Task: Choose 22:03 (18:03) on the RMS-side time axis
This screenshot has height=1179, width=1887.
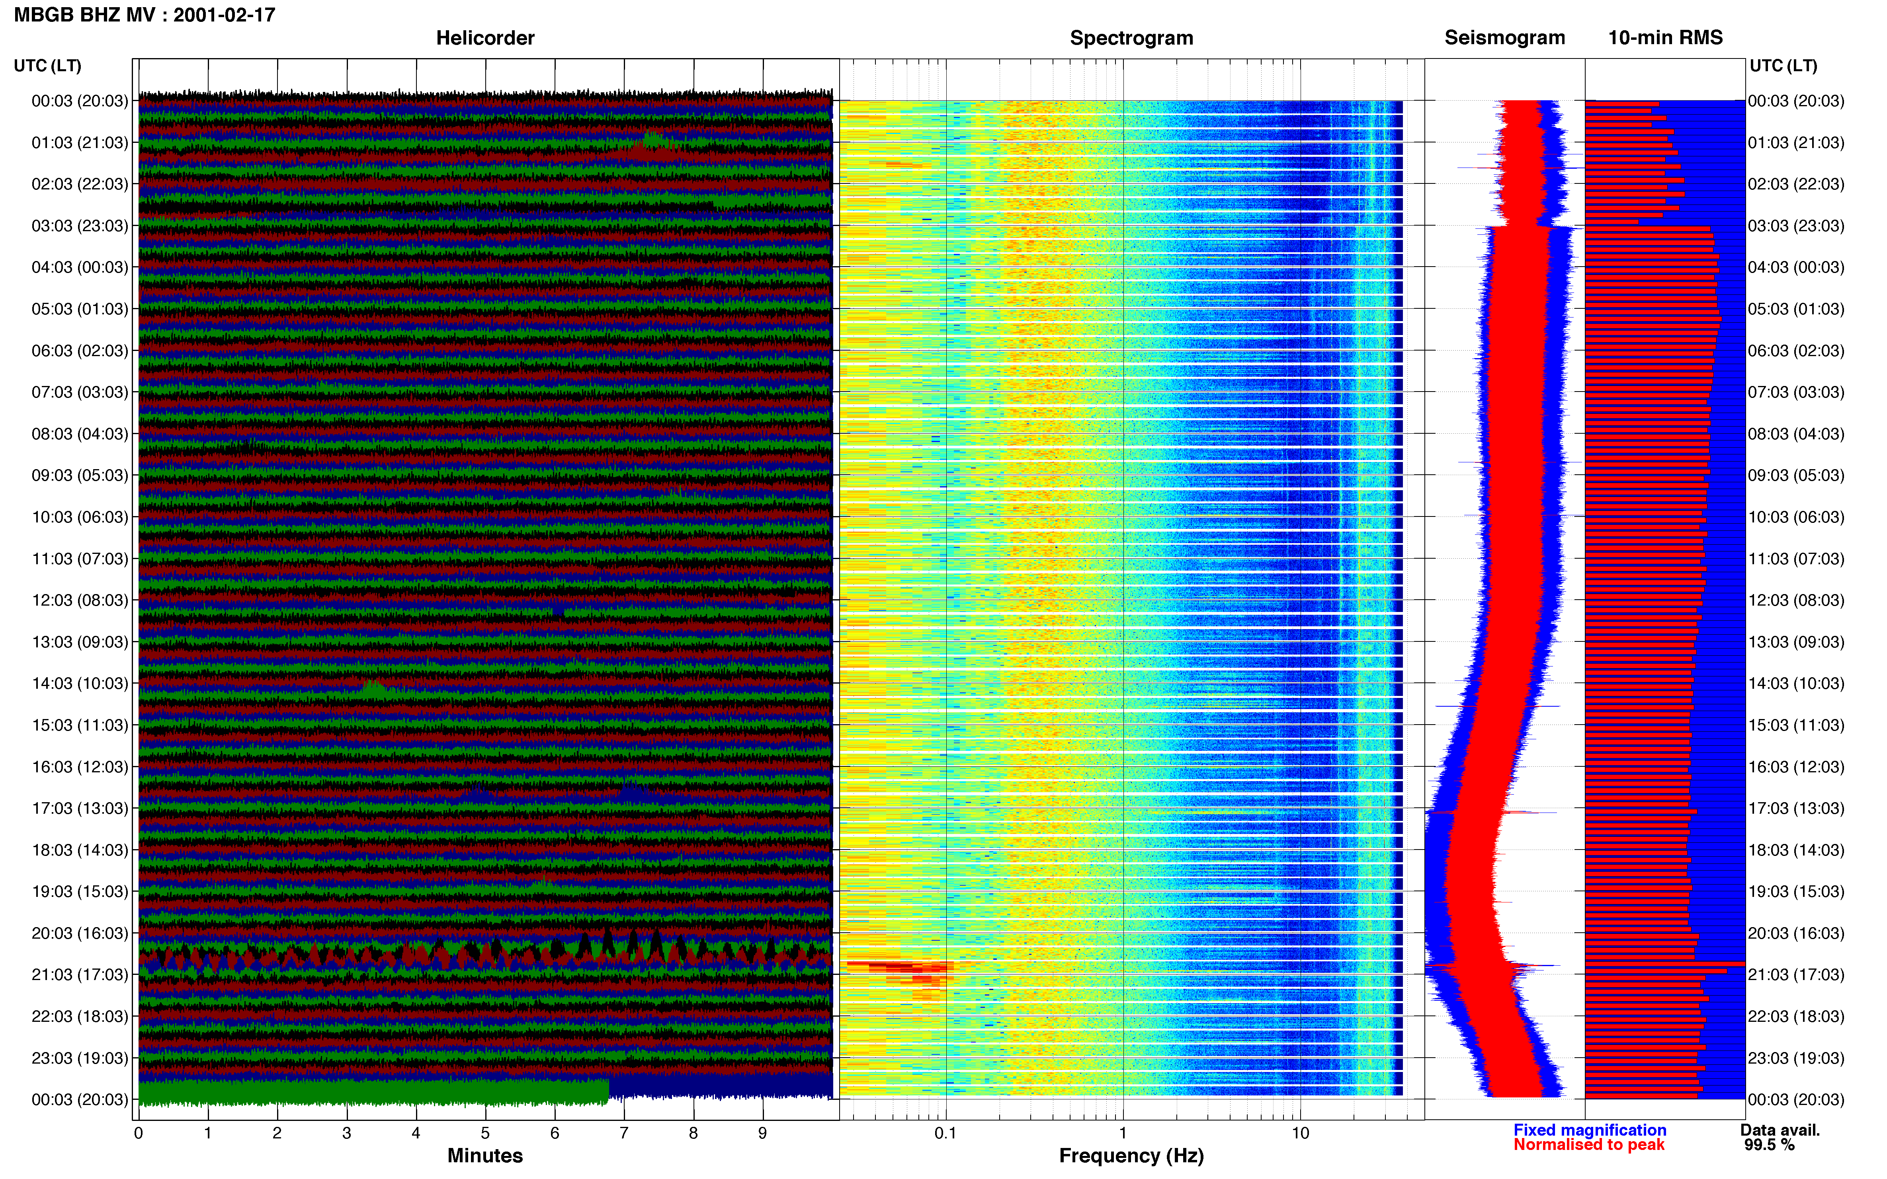Action: [x=1796, y=1017]
